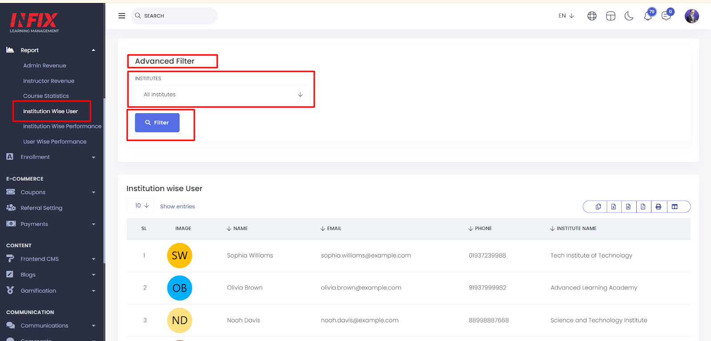The image size is (711, 341).
Task: Click the blue Filter button
Action: (157, 123)
